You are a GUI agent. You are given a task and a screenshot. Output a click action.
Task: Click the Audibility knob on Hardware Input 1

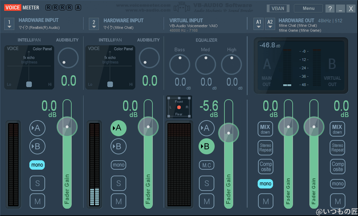click(x=68, y=58)
